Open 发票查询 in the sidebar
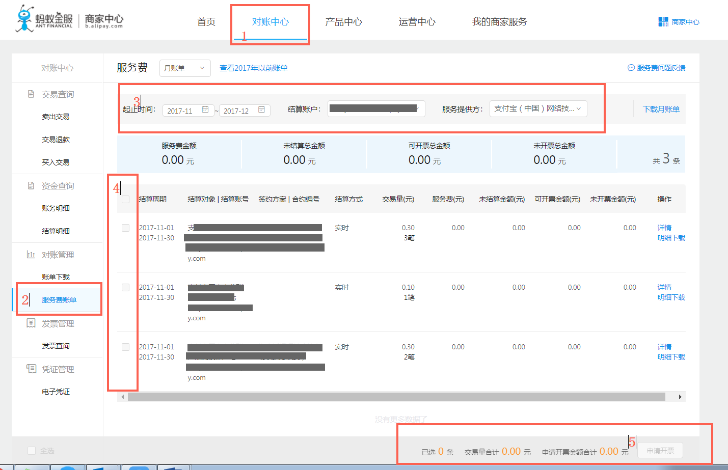 click(56, 346)
